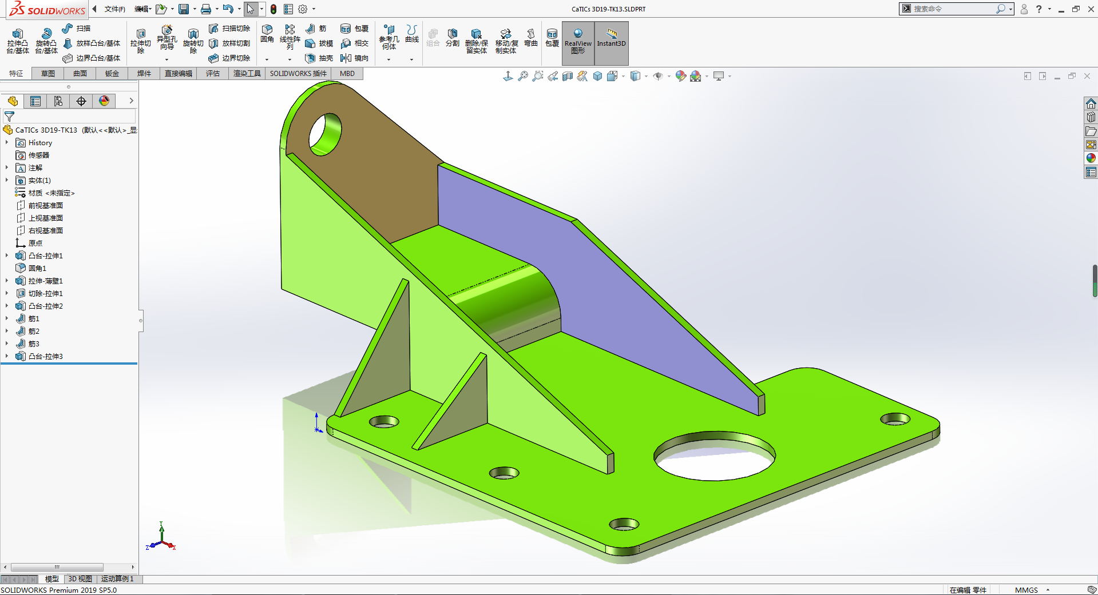The width and height of the screenshot is (1098, 595).
Task: Toggle the Instant3D button
Action: click(x=612, y=43)
